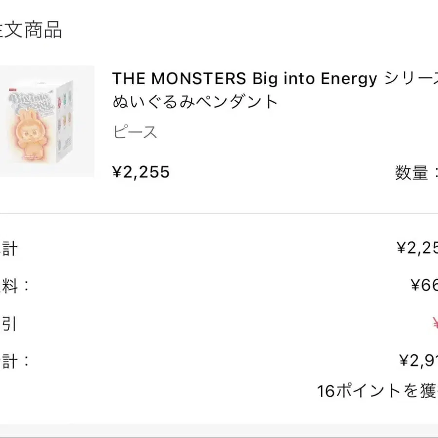Image resolution: width=438 pixels, height=438 pixels.
Task: Click the red discount amount
Action: pyautogui.click(x=434, y=323)
